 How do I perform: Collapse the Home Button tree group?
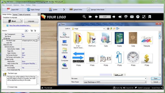[x=5, y=47]
